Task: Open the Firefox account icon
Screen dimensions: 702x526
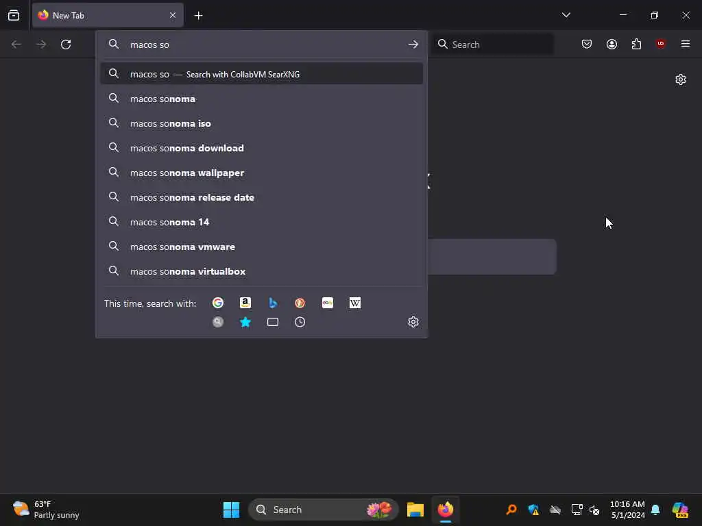Action: click(612, 44)
